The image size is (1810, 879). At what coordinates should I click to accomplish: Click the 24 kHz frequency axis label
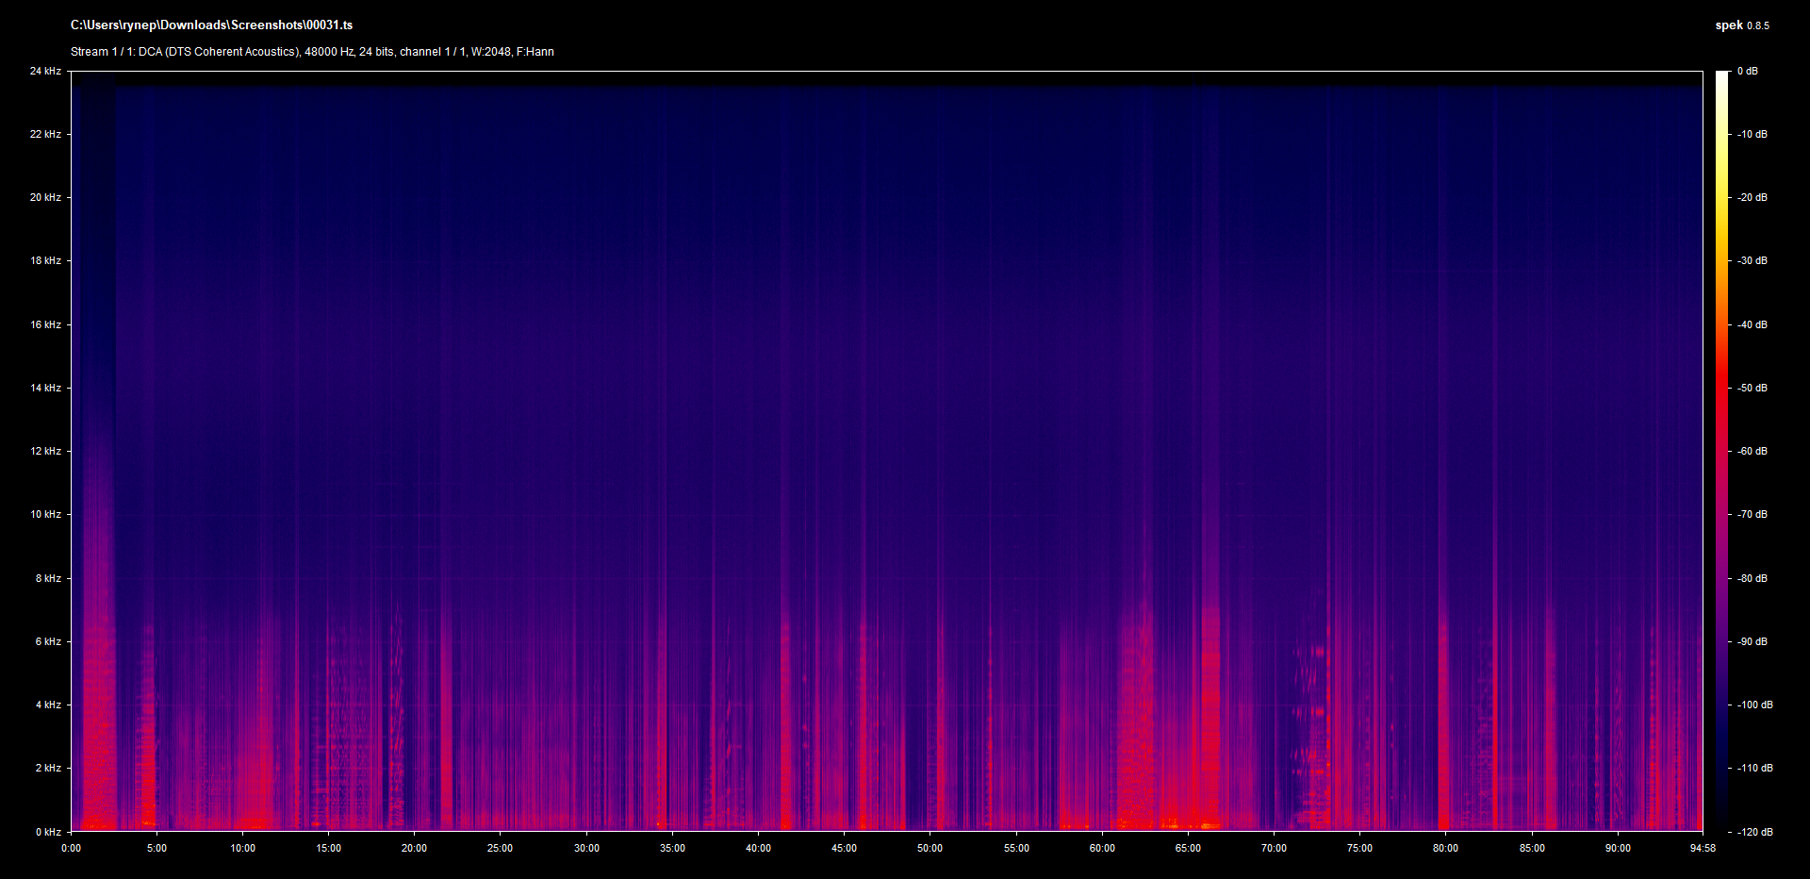point(45,71)
